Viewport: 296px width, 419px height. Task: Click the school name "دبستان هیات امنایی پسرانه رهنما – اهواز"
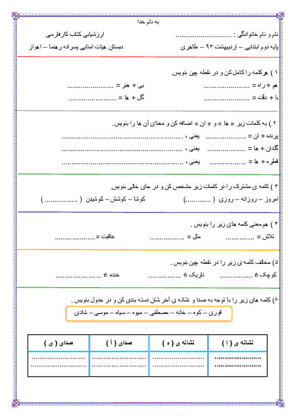pyautogui.click(x=76, y=47)
